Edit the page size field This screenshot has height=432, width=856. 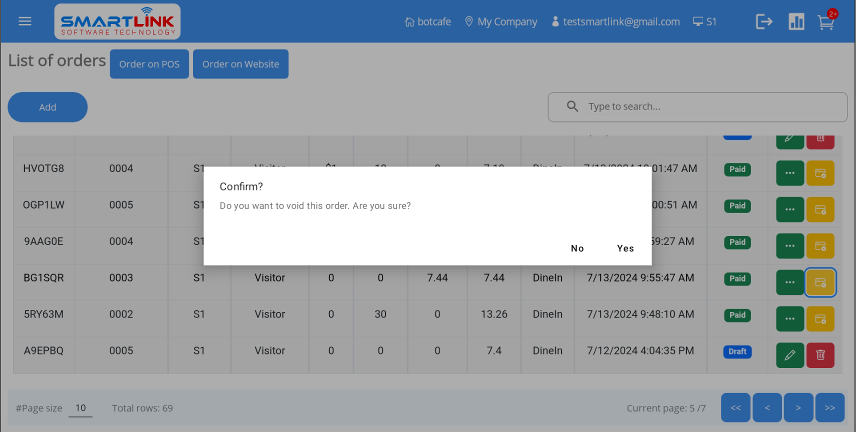click(80, 408)
